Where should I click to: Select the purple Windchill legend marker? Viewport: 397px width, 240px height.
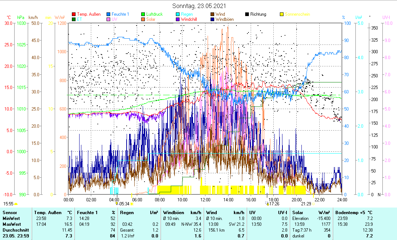point(178,20)
